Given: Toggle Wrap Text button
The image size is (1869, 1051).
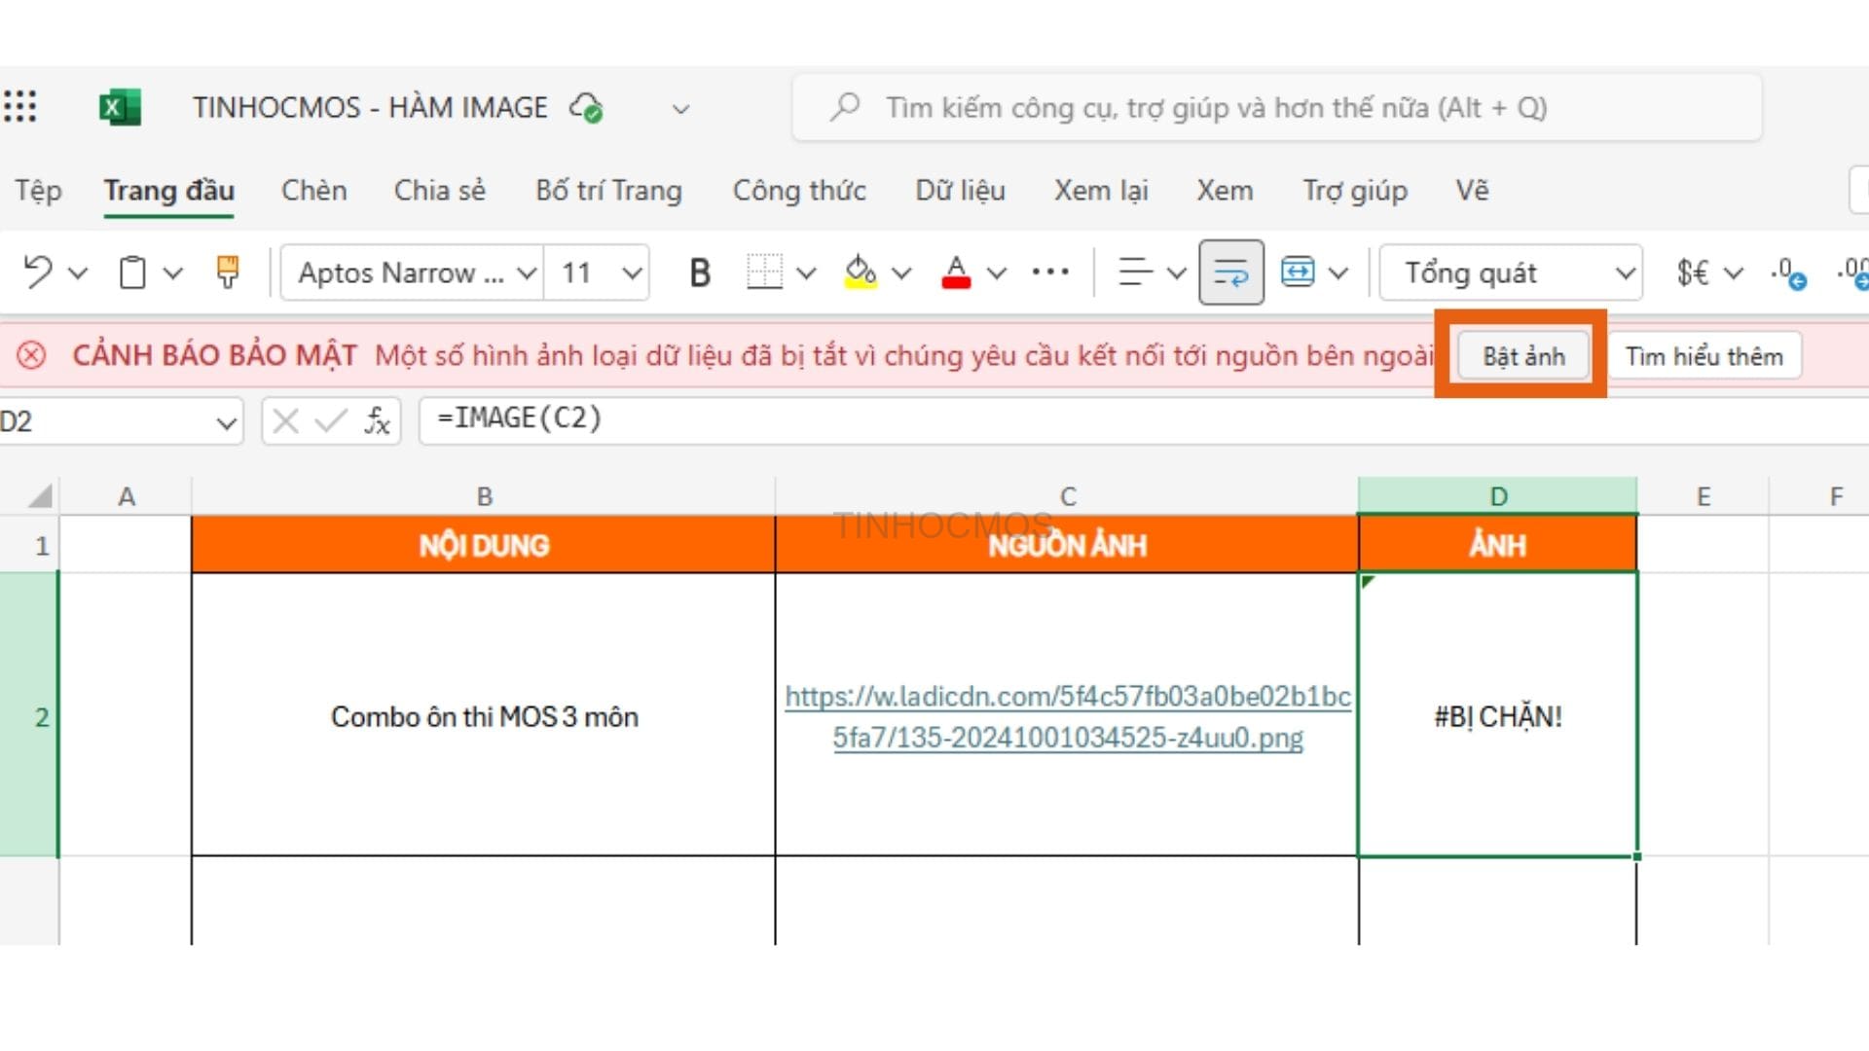Looking at the screenshot, I should (x=1230, y=272).
